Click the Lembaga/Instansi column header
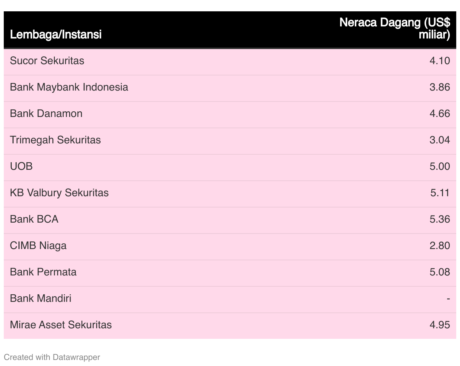Screen dimensions: 460x366 click(56, 35)
